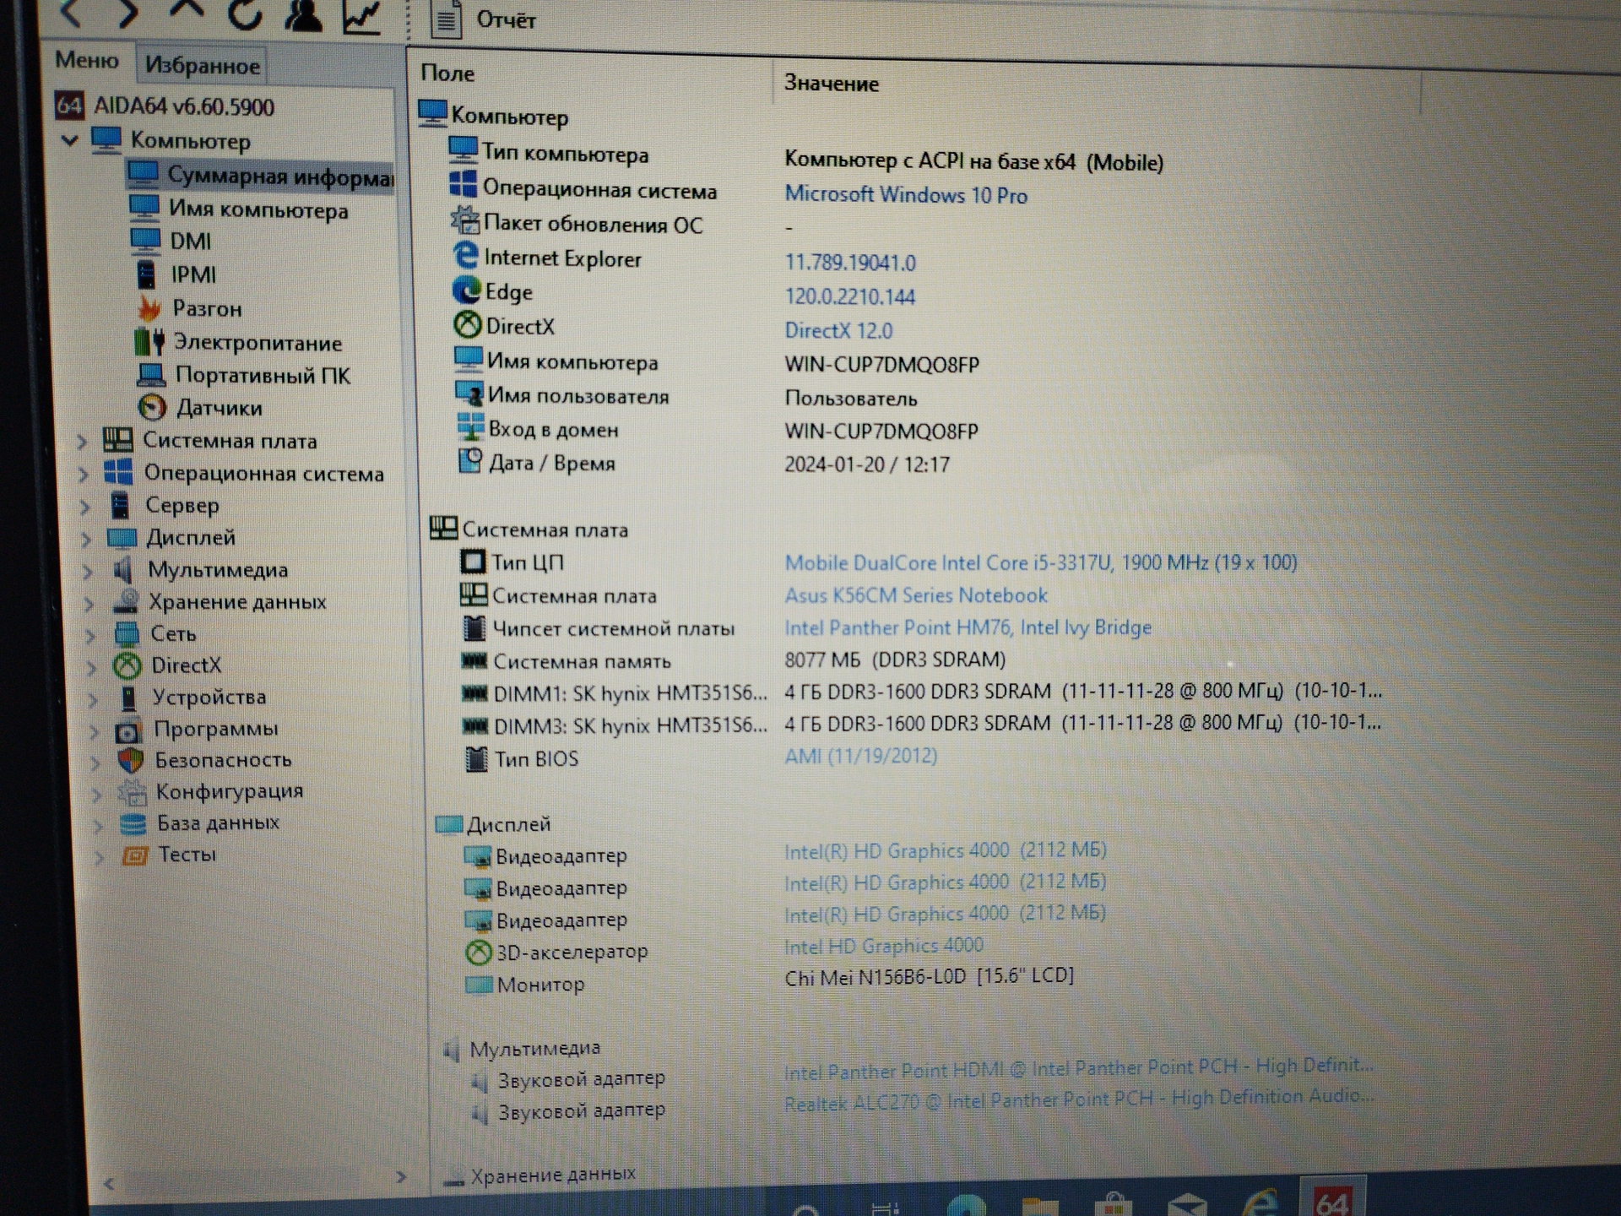Click the Электропитание battery icon
Screen dimensions: 1621x1216
tap(149, 342)
